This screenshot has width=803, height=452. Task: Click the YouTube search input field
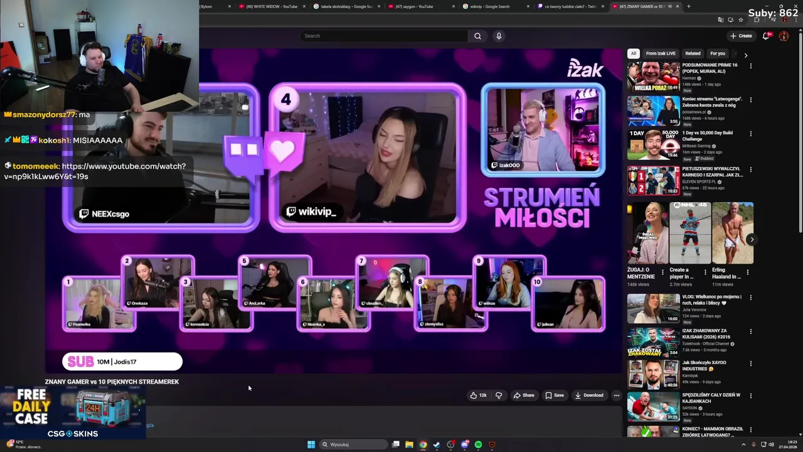coord(384,36)
